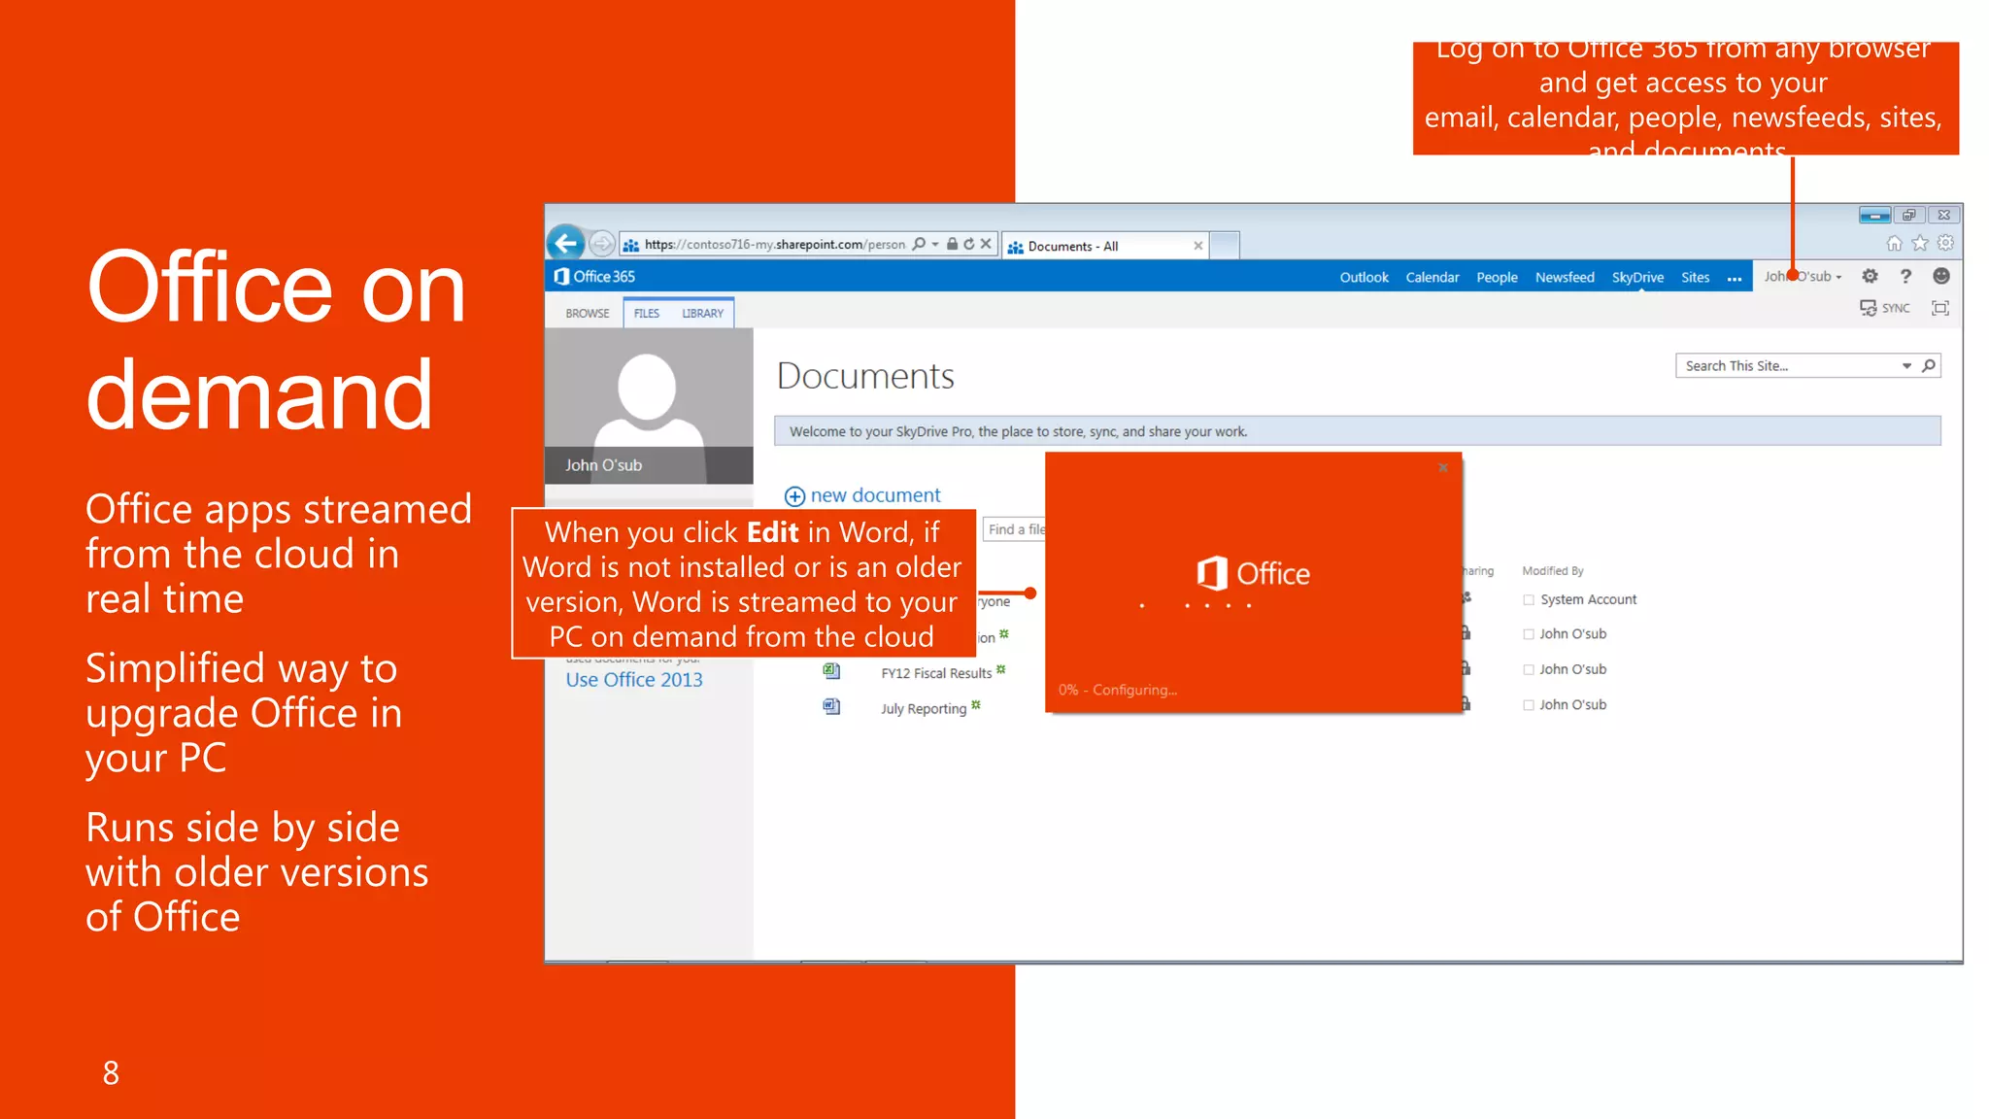Screen dimensions: 1989x1119
Task: Switch to the LIBRARY ribbon tab
Action: click(702, 314)
